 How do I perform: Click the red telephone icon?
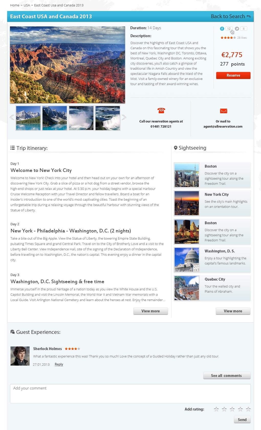pyautogui.click(x=161, y=110)
